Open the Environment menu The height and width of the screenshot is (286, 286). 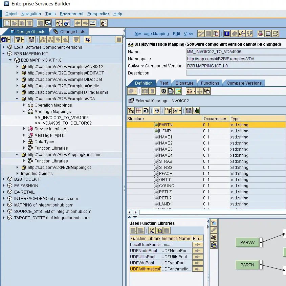tap(71, 14)
